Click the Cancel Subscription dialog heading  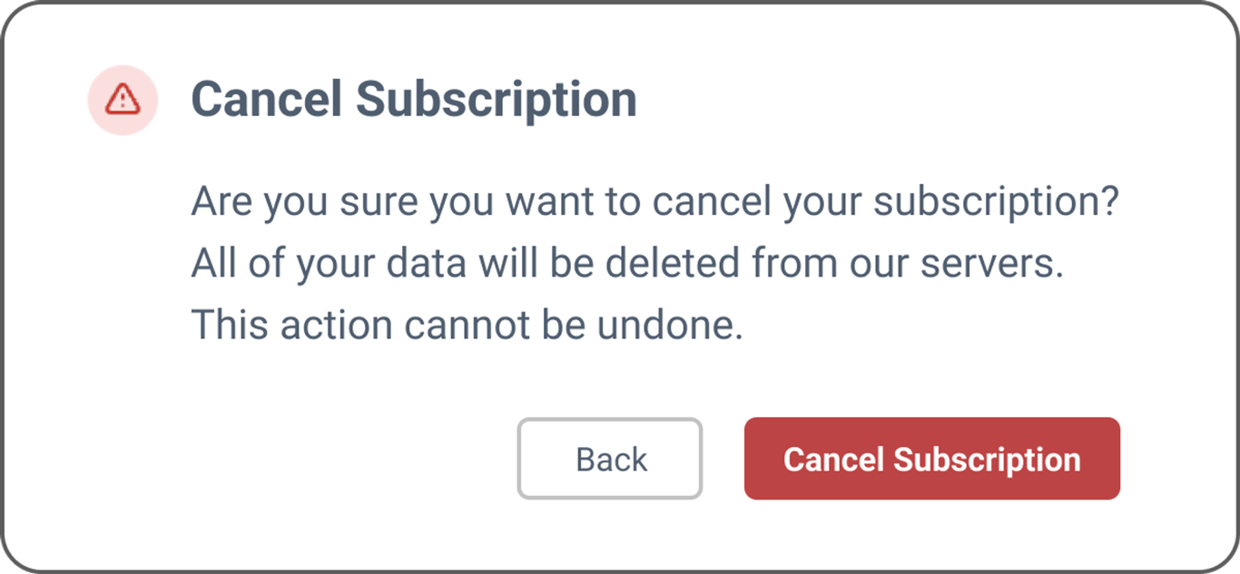tap(414, 98)
